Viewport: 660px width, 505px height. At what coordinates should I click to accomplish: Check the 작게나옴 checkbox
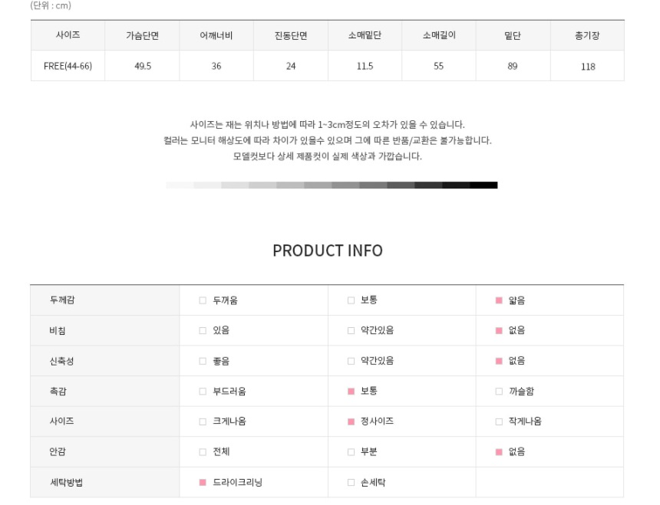pos(499,421)
